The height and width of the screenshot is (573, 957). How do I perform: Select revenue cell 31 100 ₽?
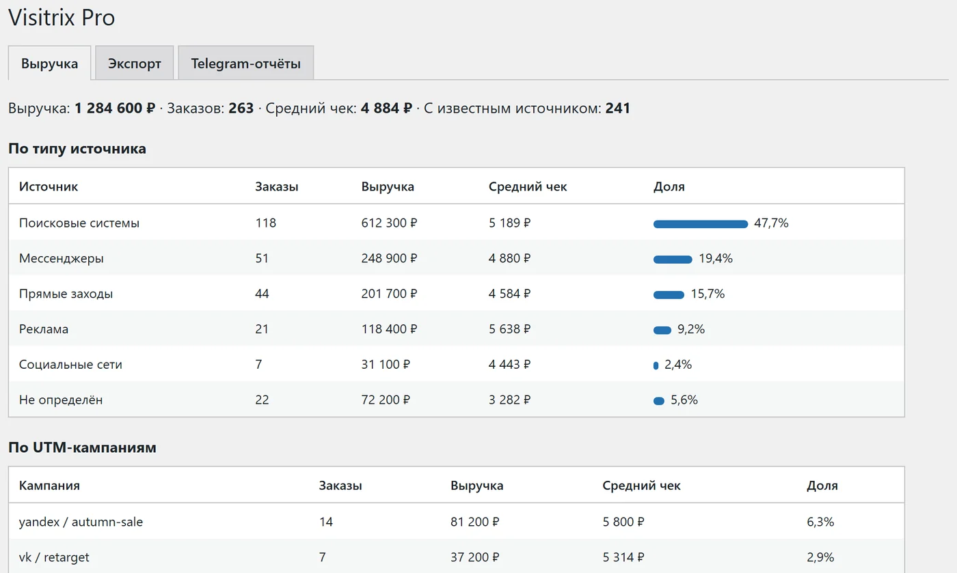[x=386, y=365]
